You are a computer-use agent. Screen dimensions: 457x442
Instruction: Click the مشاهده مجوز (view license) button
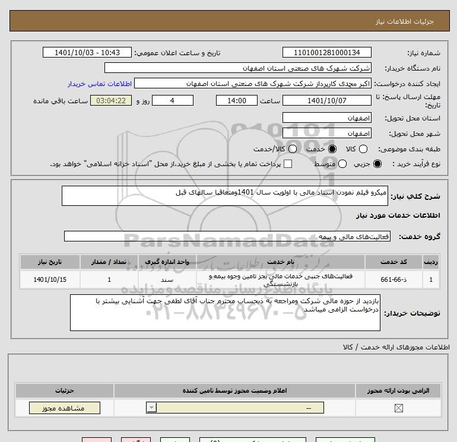[x=65, y=408]
